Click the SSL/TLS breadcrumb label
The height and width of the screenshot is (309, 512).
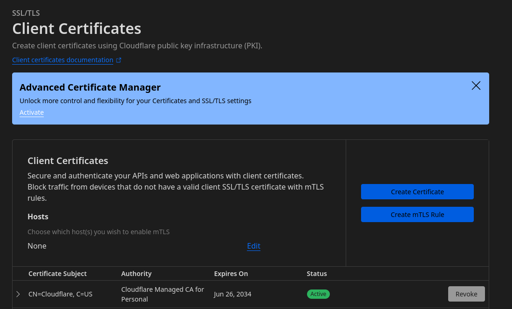(26, 13)
